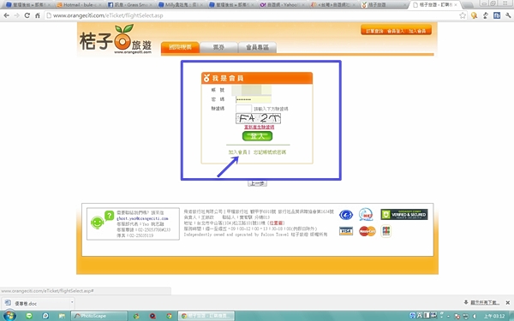Screen dimensions: 514x321
Task: Go to the browser Home icon
Action: click(38, 15)
